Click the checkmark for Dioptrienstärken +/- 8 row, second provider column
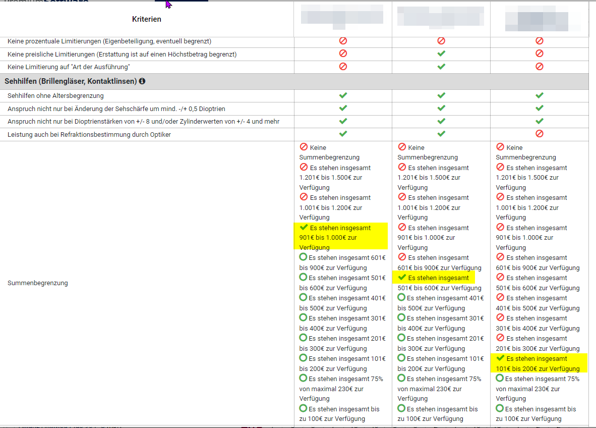The width and height of the screenshot is (596, 428). (x=441, y=121)
